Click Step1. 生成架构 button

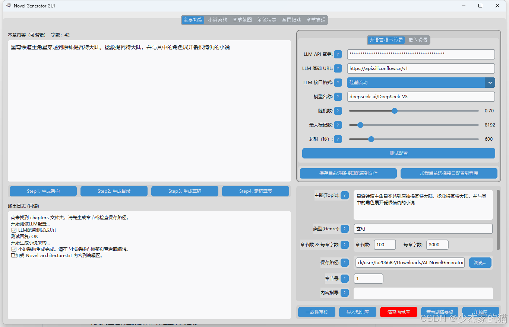[43, 191]
